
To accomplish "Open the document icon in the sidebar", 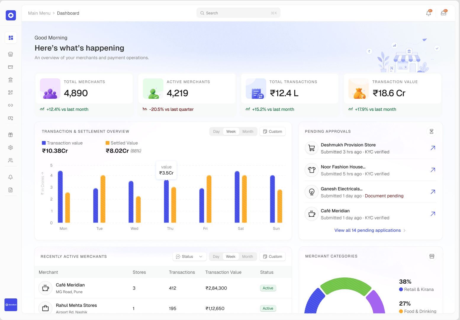I will pos(11,190).
